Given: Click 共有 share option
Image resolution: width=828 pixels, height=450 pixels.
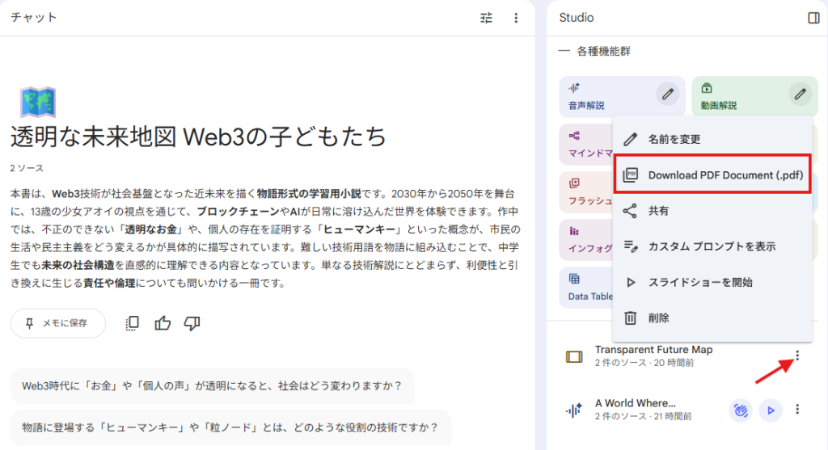Looking at the screenshot, I should click(x=657, y=211).
